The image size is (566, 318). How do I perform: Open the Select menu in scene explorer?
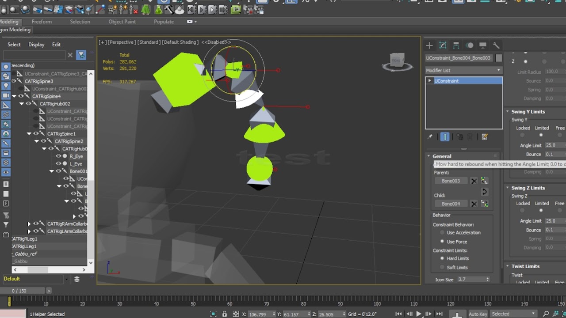click(14, 45)
